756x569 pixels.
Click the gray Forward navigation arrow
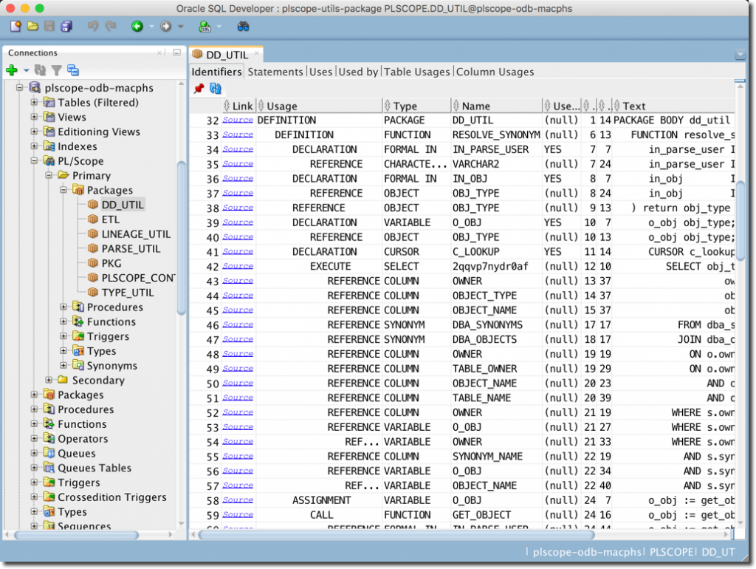166,26
